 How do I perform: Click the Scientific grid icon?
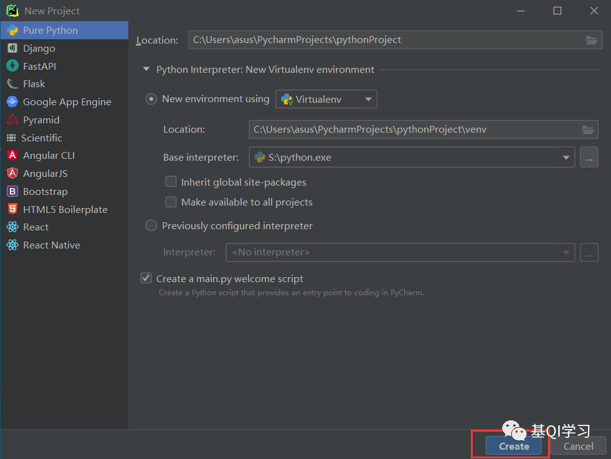[x=11, y=138]
